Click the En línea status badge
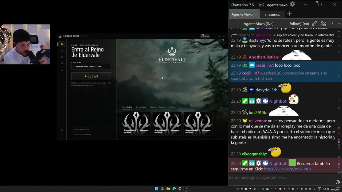The width and height of the screenshot is (342, 192). point(205,36)
